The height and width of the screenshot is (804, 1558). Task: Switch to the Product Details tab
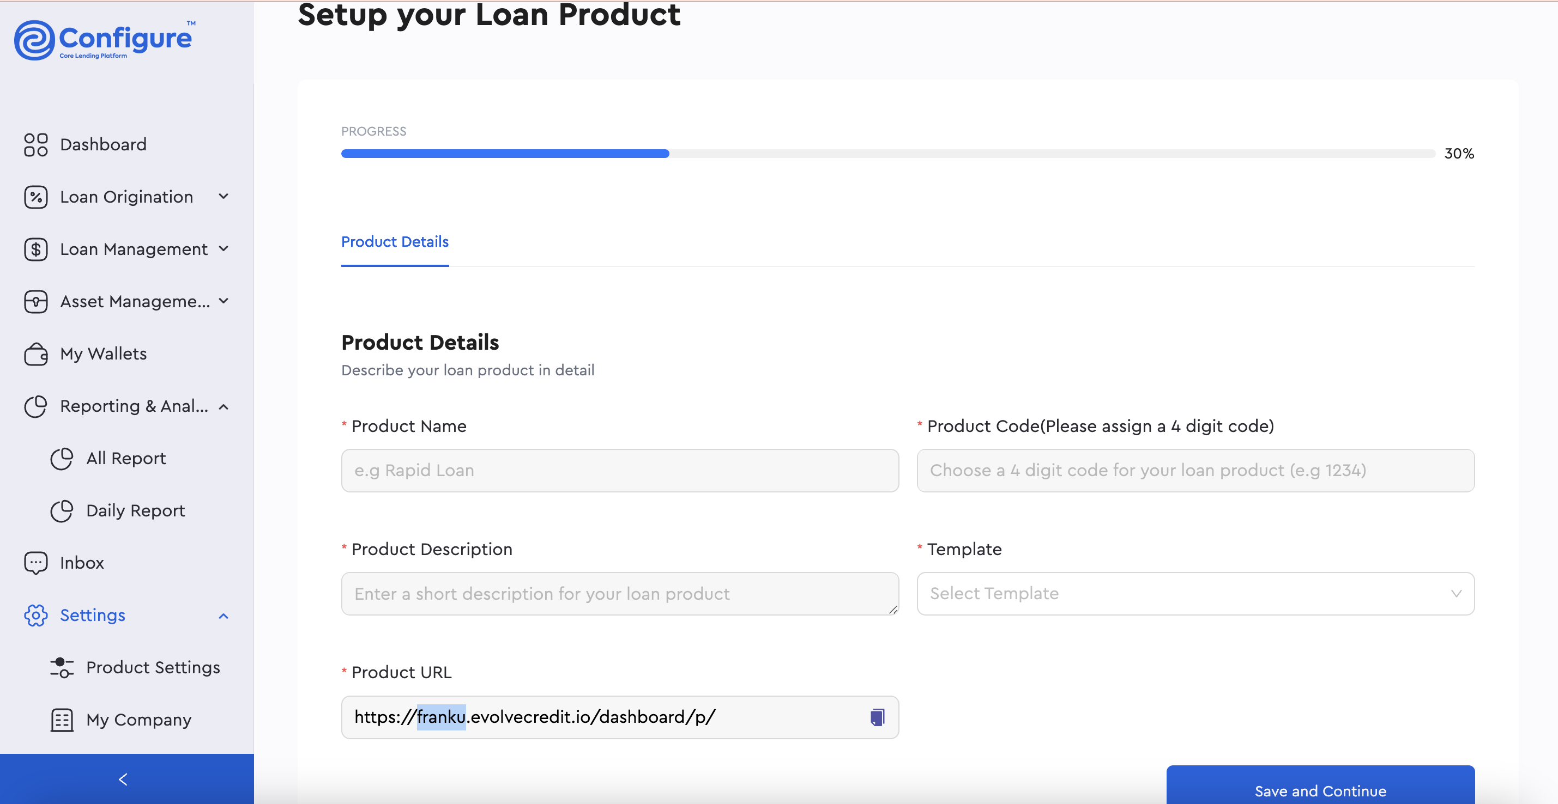394,241
